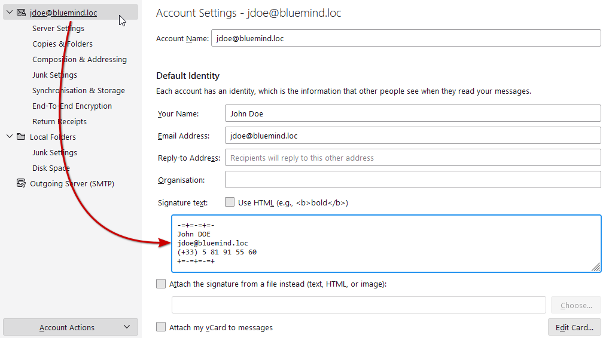Image resolution: width=606 pixels, height=338 pixels.
Task: Collapse the jdoe@bluemind.loc account tree
Action: (x=9, y=13)
